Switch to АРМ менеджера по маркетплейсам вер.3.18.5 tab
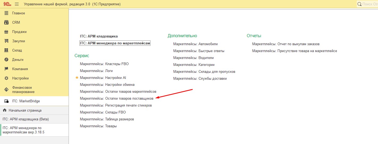The height and width of the screenshot is (144, 378). tap(34, 130)
